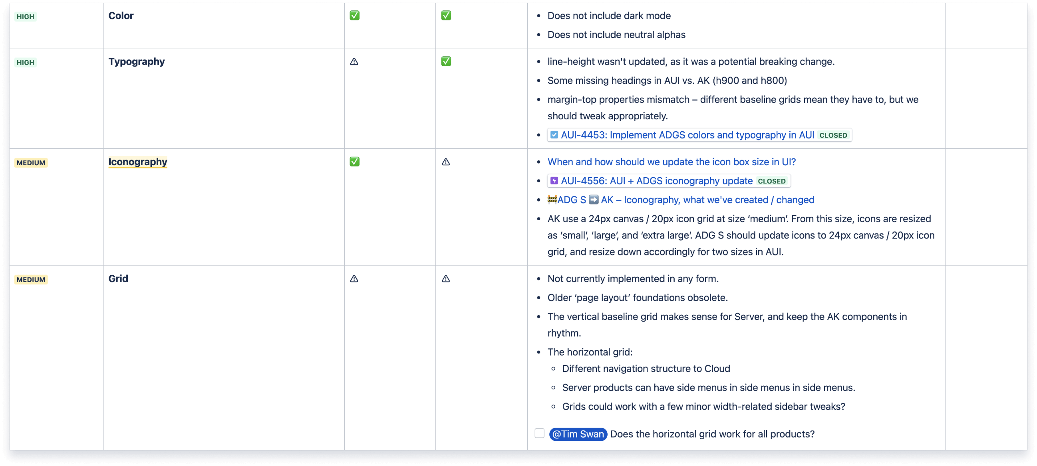
Task: Click the construction emoji before ADG S link
Action: [552, 199]
